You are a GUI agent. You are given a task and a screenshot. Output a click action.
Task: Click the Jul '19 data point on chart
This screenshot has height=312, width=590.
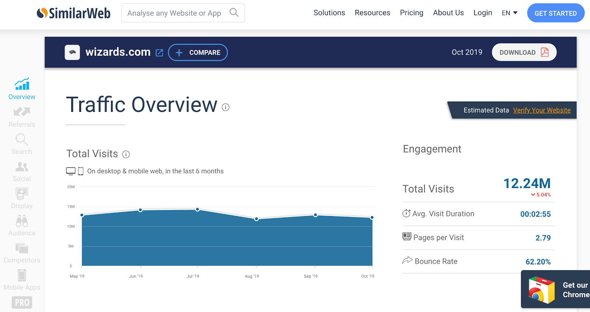[x=198, y=209]
